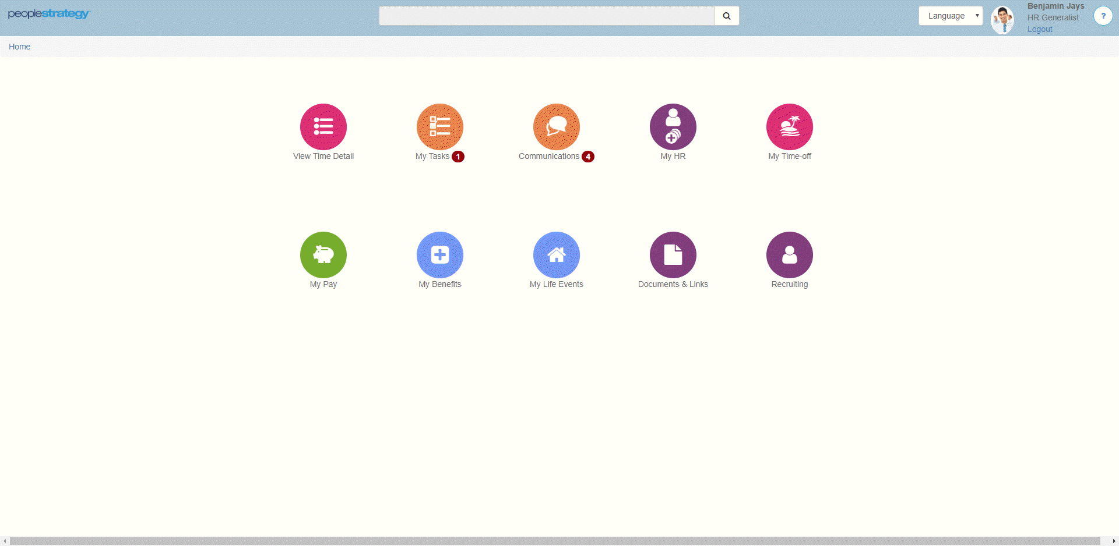This screenshot has height=546, width=1119.
Task: Click the help question mark icon
Action: click(1103, 16)
